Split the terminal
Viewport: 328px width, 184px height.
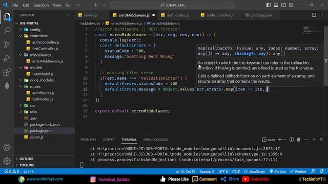click(x=292, y=140)
